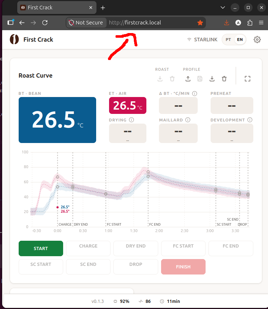
Task: Show info for DRYING phase
Action: (131, 120)
